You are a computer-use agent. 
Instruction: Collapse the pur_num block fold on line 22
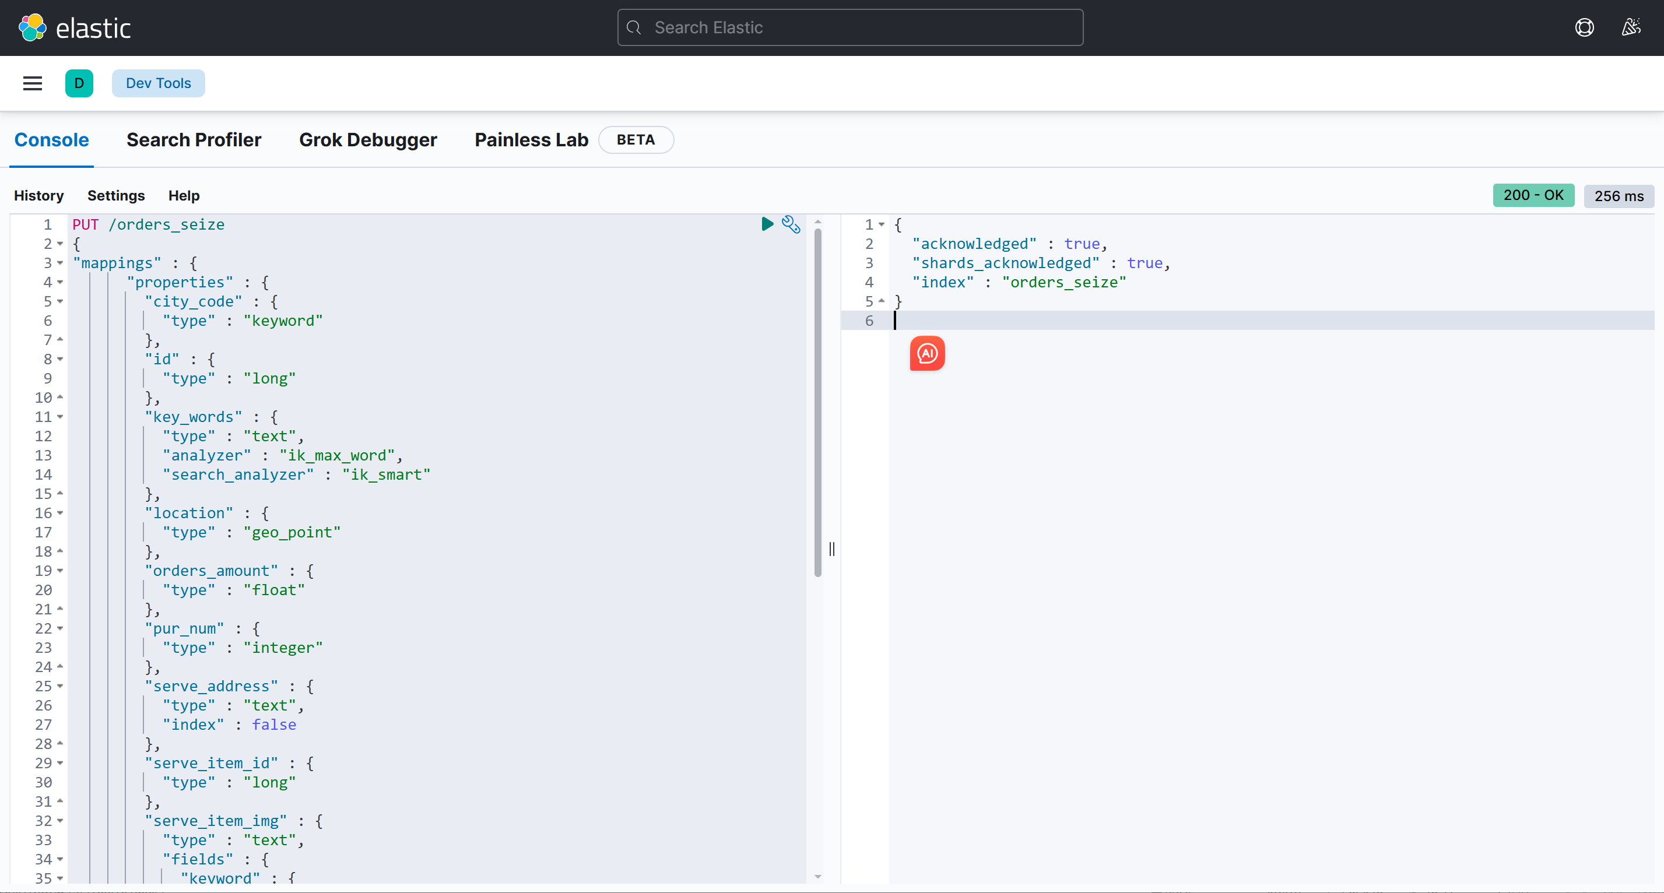[x=60, y=629]
